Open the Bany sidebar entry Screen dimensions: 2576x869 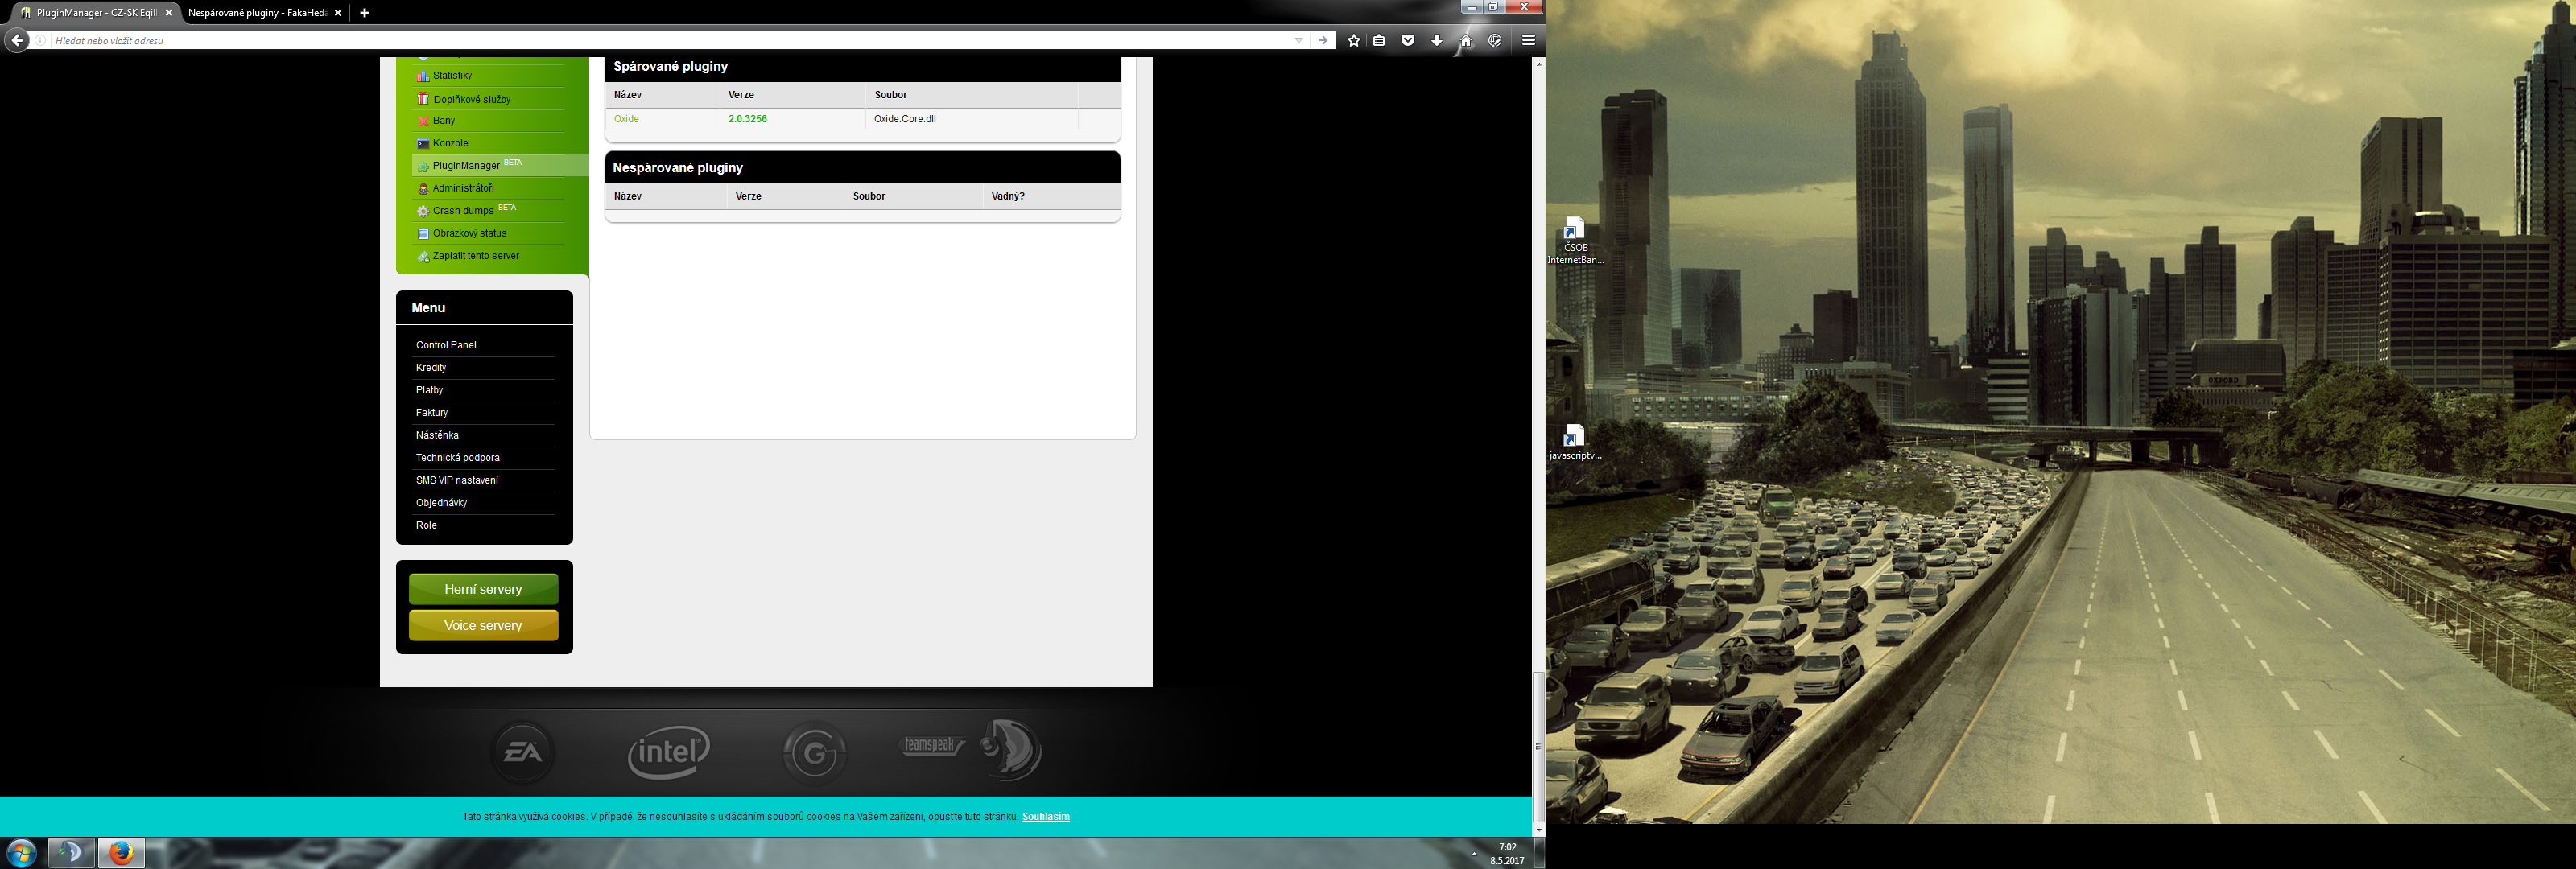[x=444, y=121]
